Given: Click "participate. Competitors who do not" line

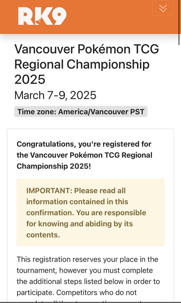Looking at the screenshot, I should click(77, 292).
